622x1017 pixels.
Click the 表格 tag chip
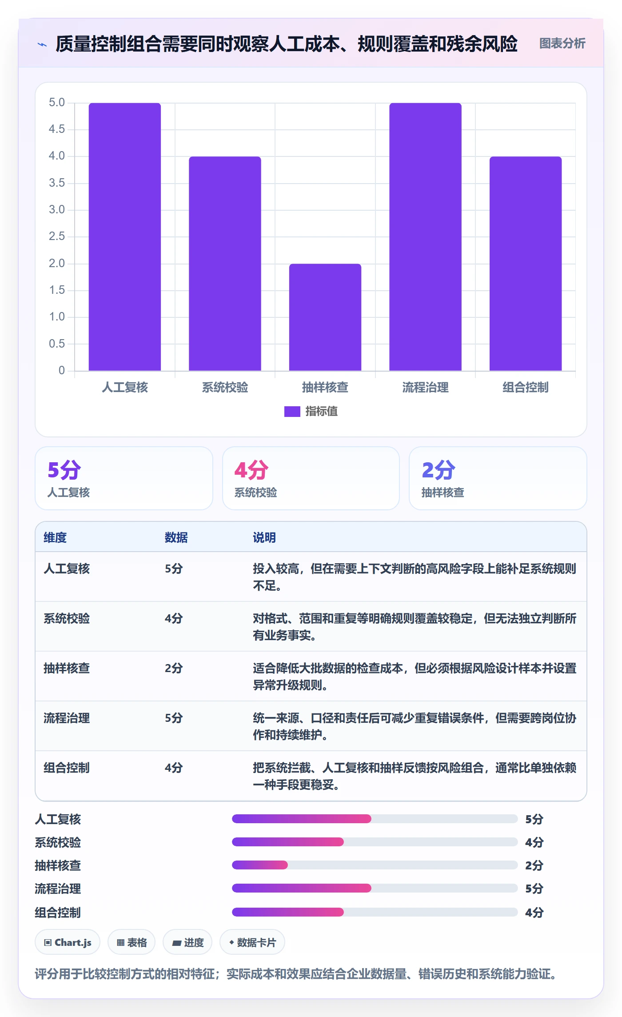pos(132,942)
